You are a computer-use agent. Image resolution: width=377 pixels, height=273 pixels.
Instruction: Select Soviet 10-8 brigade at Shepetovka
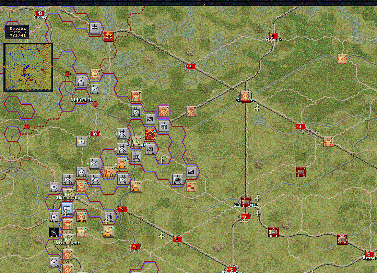point(68,194)
